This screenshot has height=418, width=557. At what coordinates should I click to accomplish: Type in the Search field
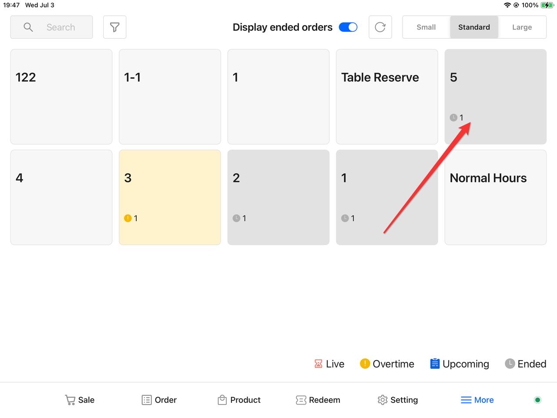click(x=61, y=27)
